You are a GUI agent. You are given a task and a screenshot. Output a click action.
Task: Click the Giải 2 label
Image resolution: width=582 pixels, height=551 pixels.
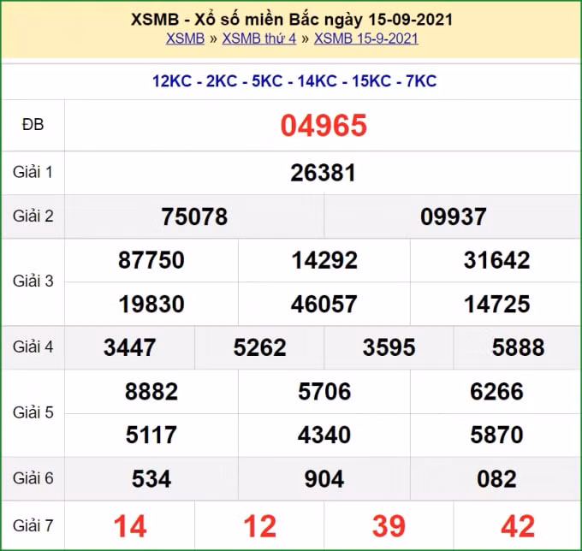[33, 216]
